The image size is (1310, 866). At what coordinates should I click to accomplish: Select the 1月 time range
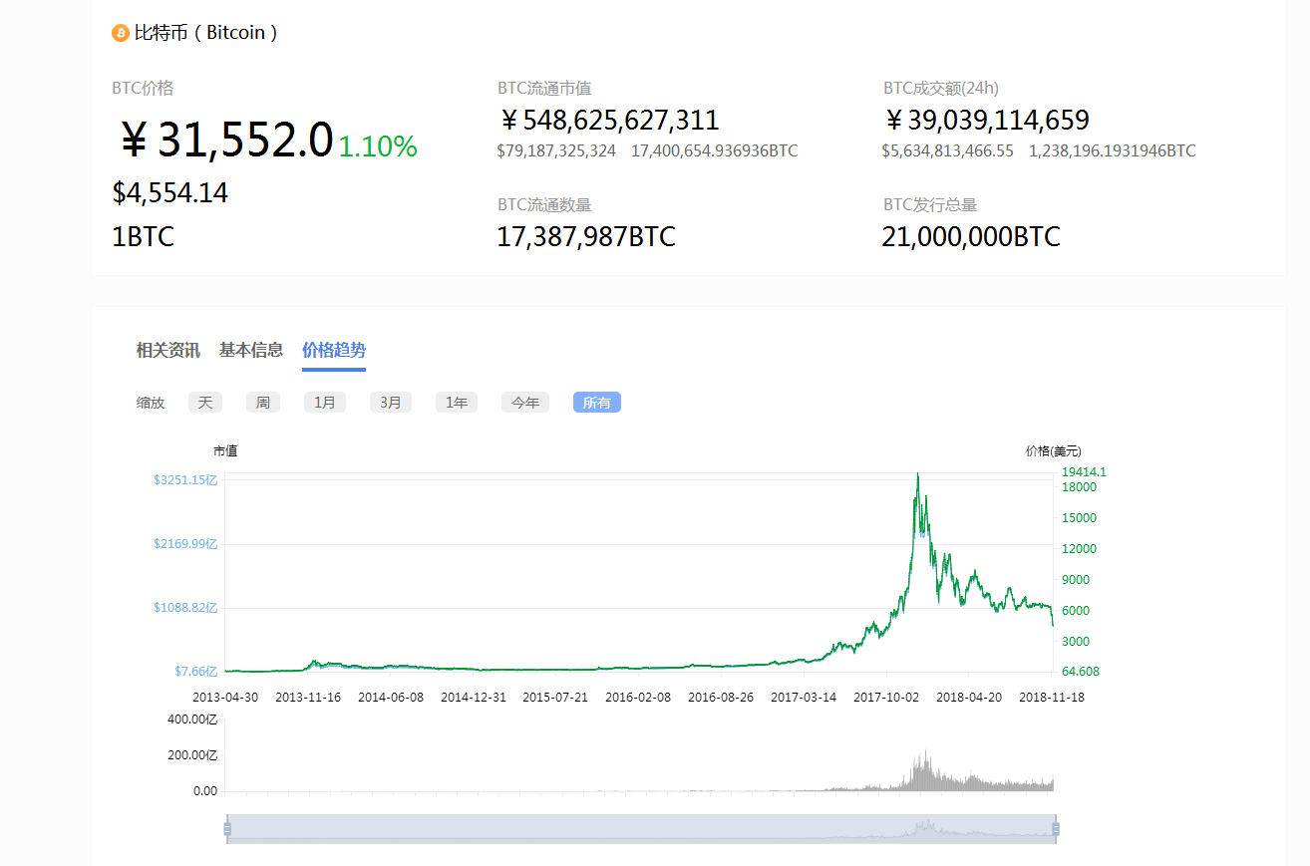[325, 402]
